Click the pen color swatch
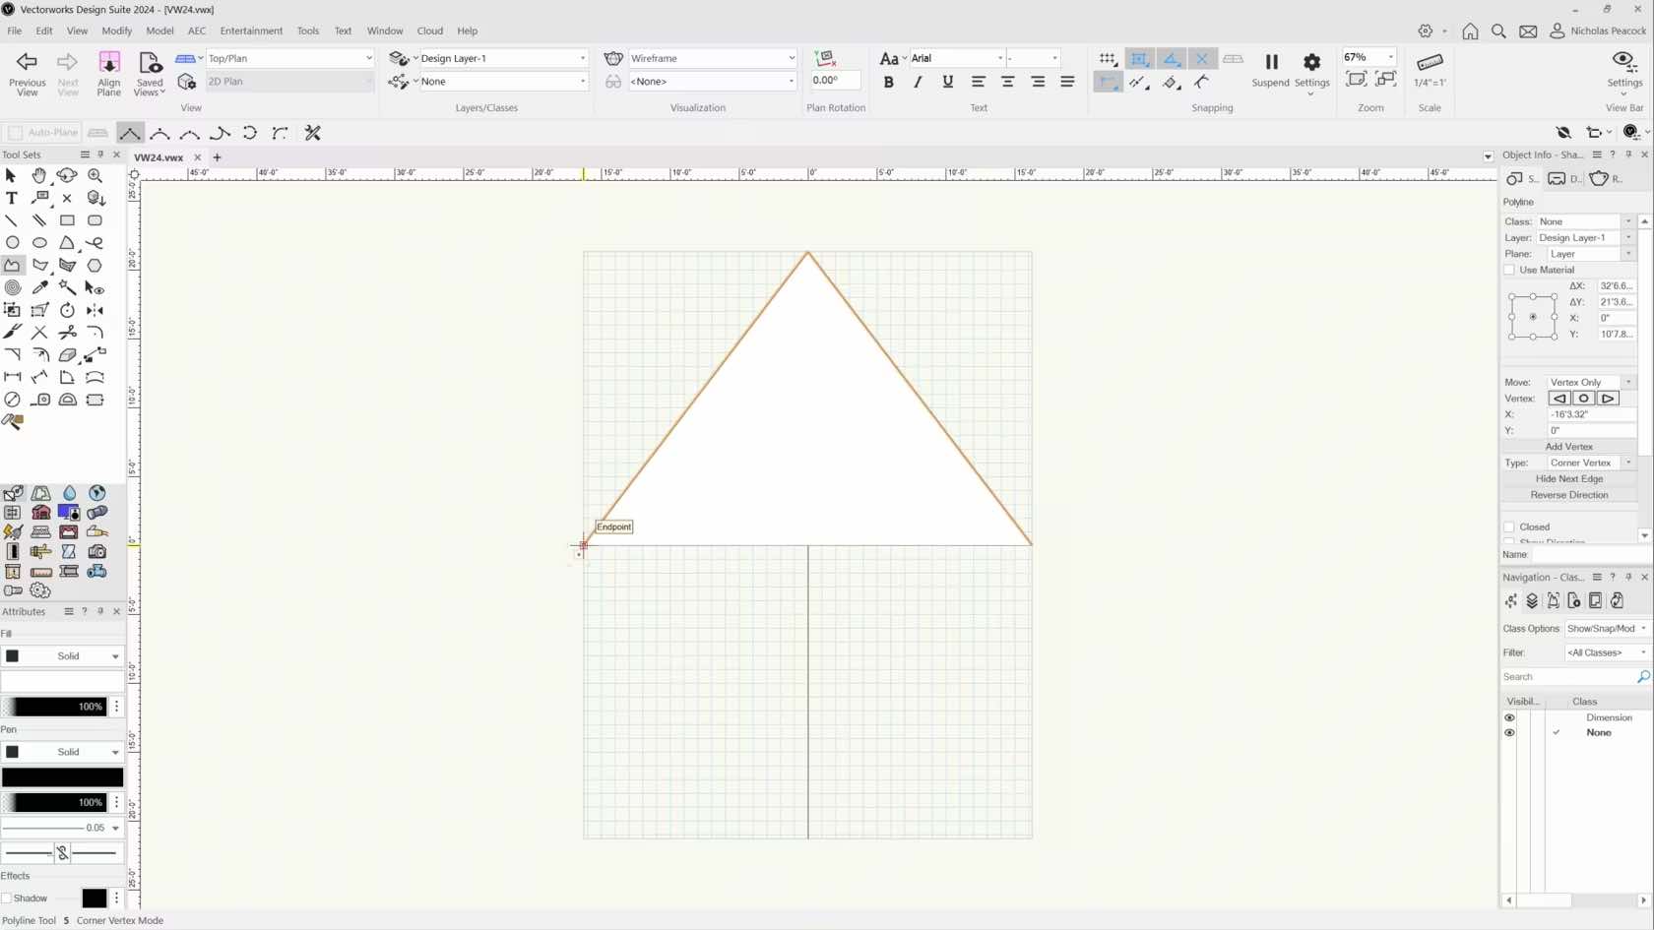This screenshot has height=930, width=1654. click(62, 777)
